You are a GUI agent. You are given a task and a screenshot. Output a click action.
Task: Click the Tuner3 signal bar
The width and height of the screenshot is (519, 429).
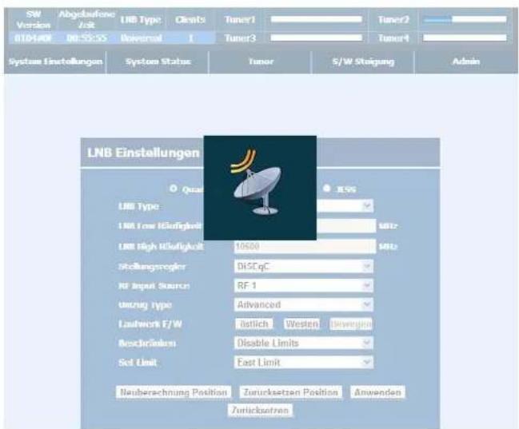coord(316,38)
